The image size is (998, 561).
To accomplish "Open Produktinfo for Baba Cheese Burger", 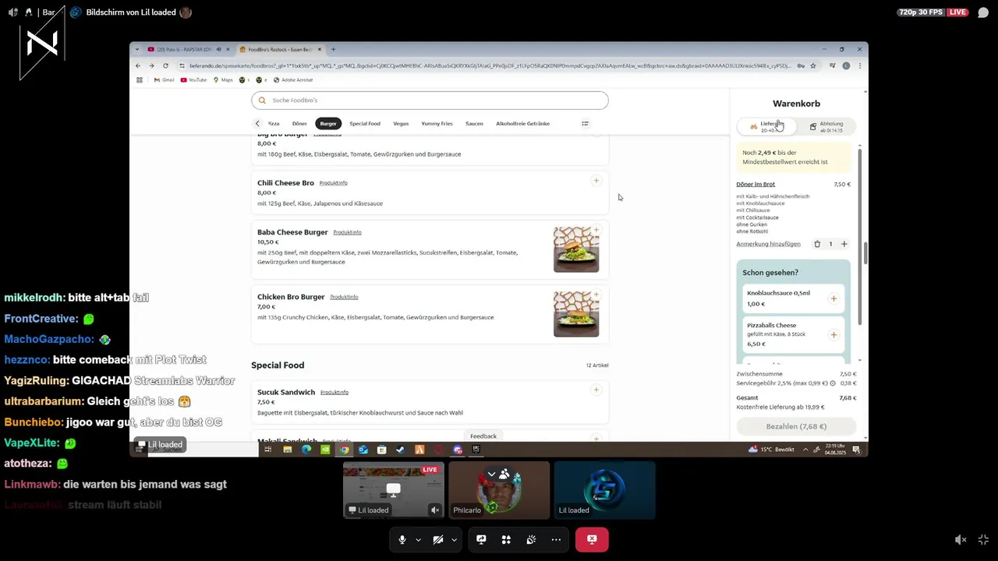I will 347,232.
